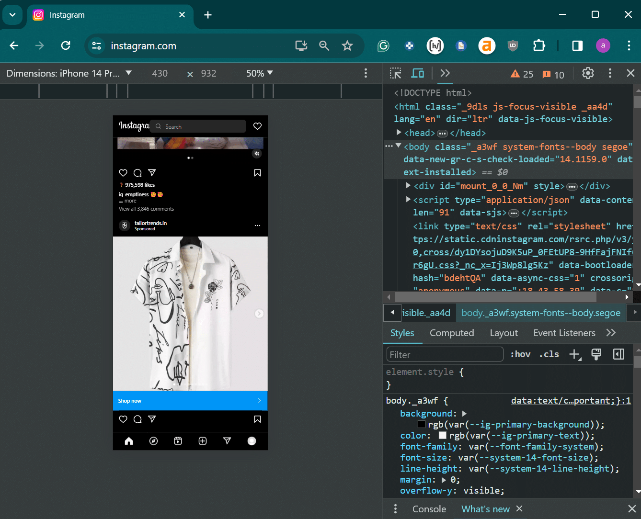The image size is (641, 519).
Task: Open DevTools customize three-dot menu
Action: (610, 73)
